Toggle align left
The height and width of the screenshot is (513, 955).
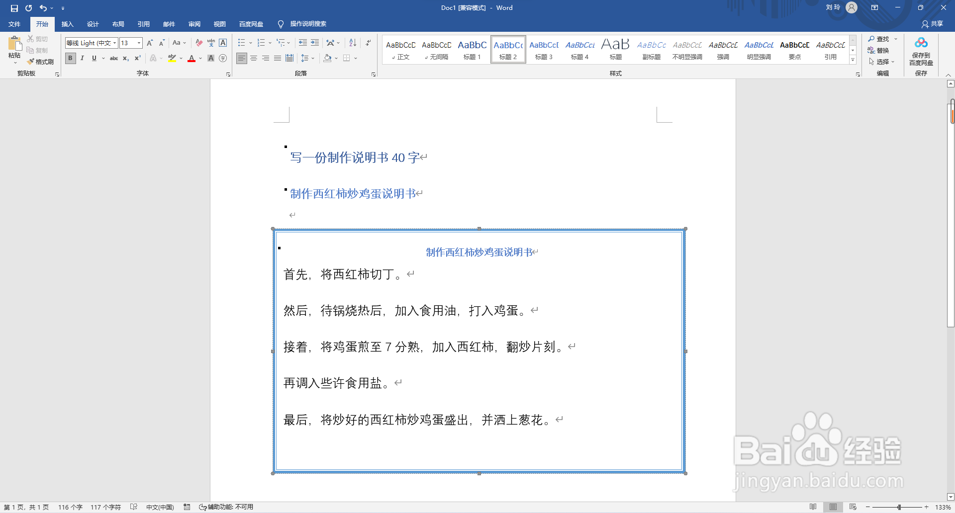[x=241, y=58]
